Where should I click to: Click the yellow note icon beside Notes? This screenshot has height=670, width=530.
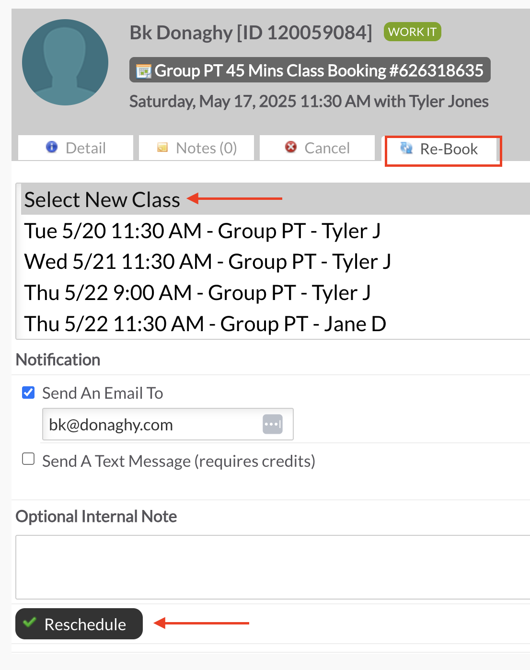tap(162, 147)
